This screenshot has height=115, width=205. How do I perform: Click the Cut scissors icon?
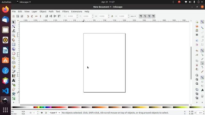coord(197,65)
